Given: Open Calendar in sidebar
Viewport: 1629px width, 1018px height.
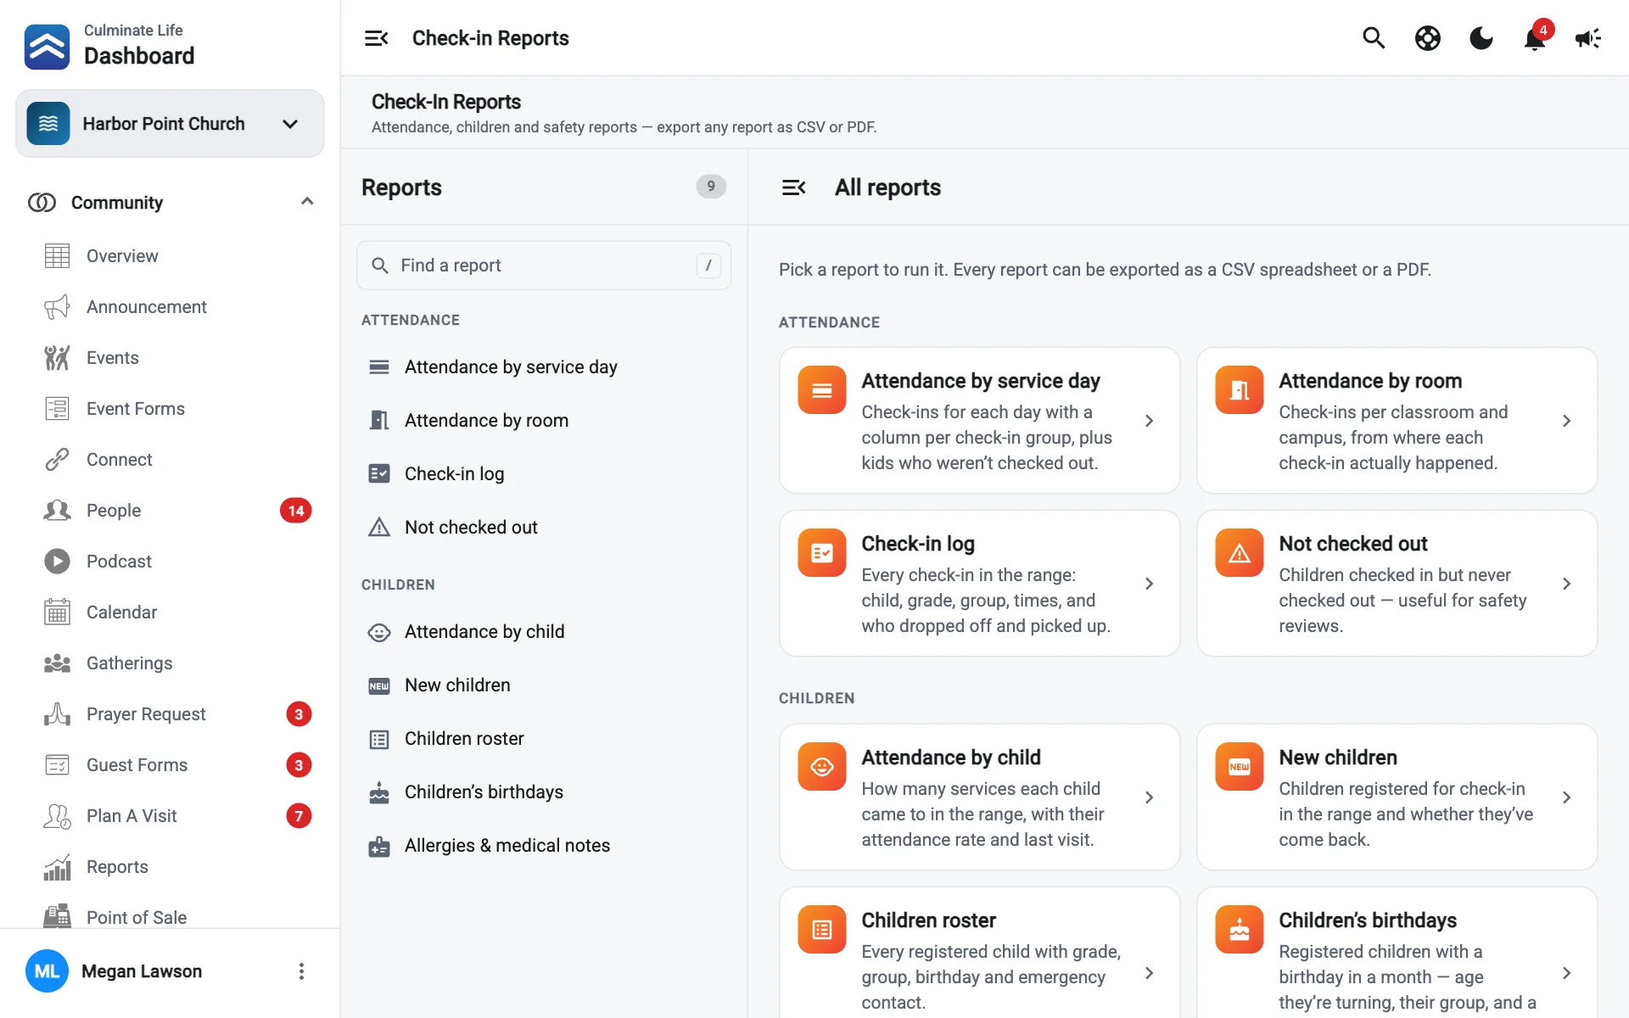Looking at the screenshot, I should 170,612.
